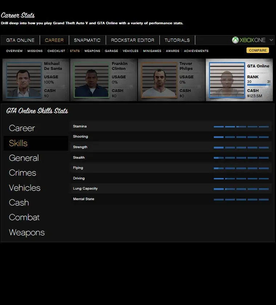
Task: Select the GTA Online character mugshot
Action: click(x=227, y=80)
